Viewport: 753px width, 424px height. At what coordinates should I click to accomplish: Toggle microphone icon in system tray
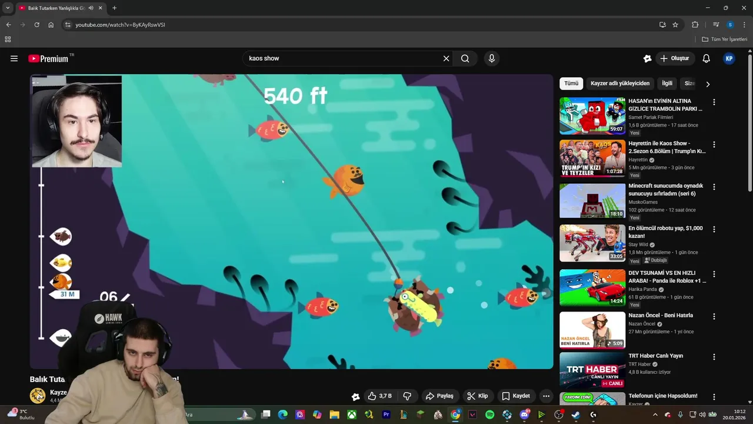680,415
